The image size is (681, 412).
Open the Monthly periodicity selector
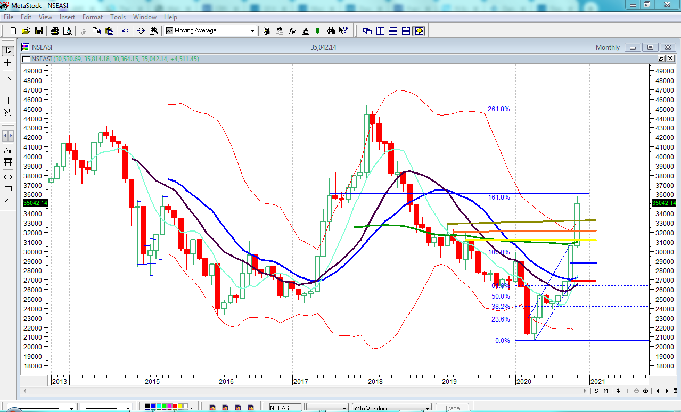coord(608,47)
